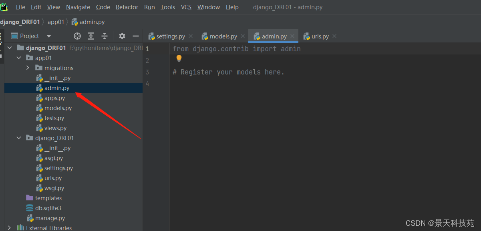
Task: Open the Refactor menu
Action: click(127, 7)
